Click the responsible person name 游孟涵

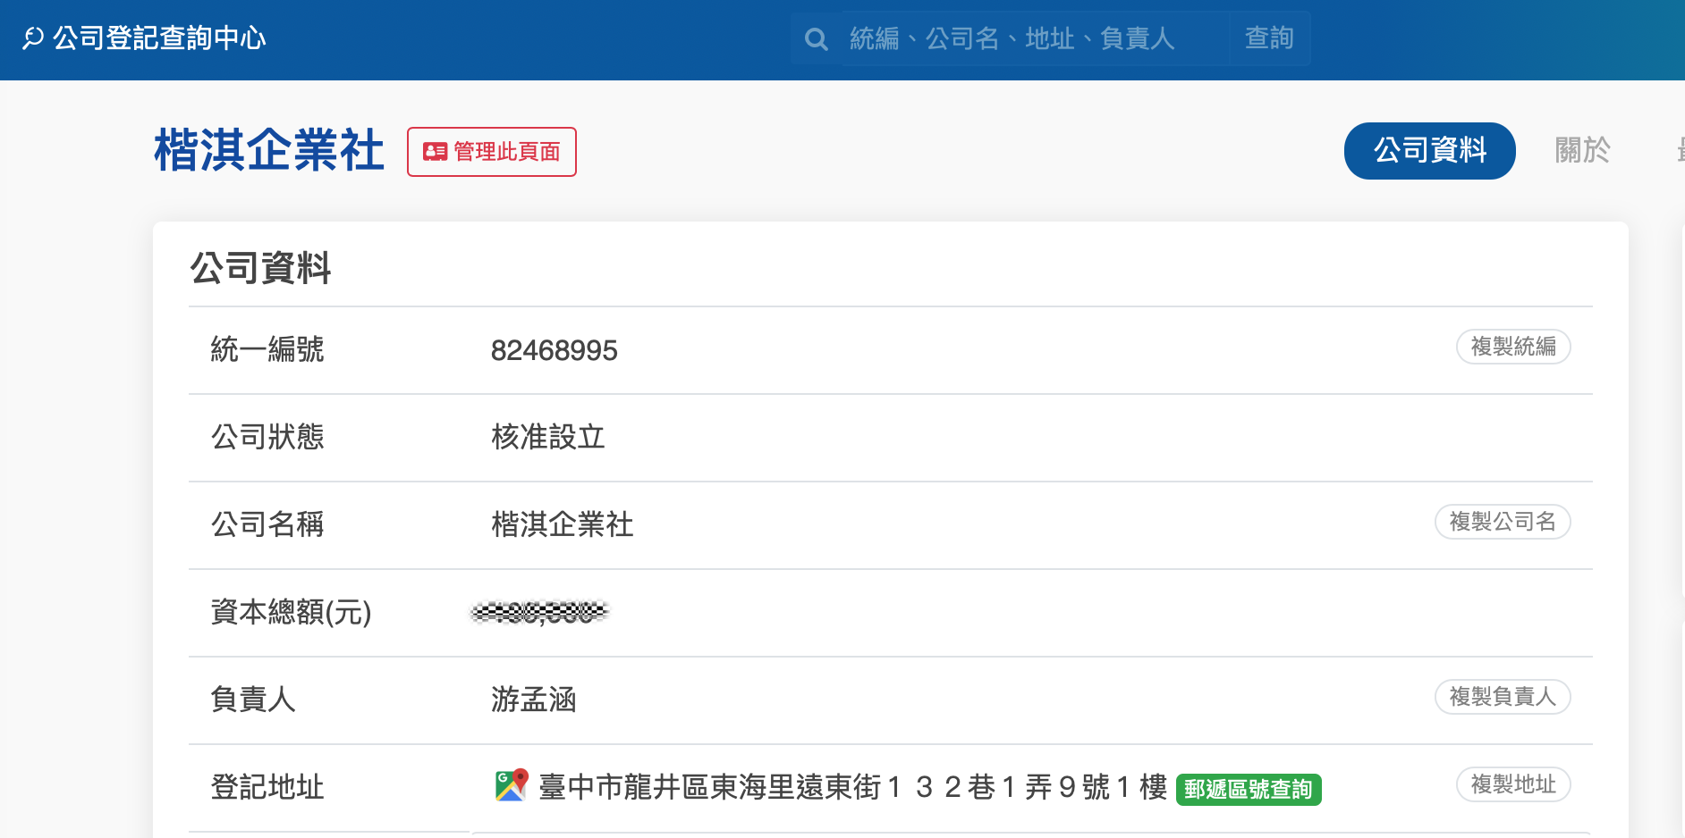click(533, 700)
